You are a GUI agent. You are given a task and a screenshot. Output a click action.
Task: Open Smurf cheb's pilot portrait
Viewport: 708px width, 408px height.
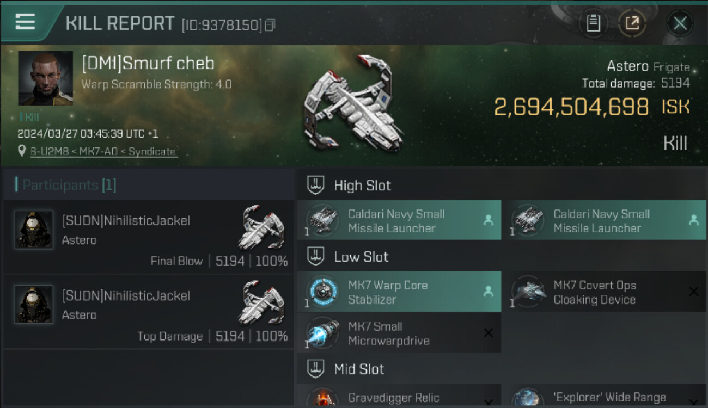point(46,78)
